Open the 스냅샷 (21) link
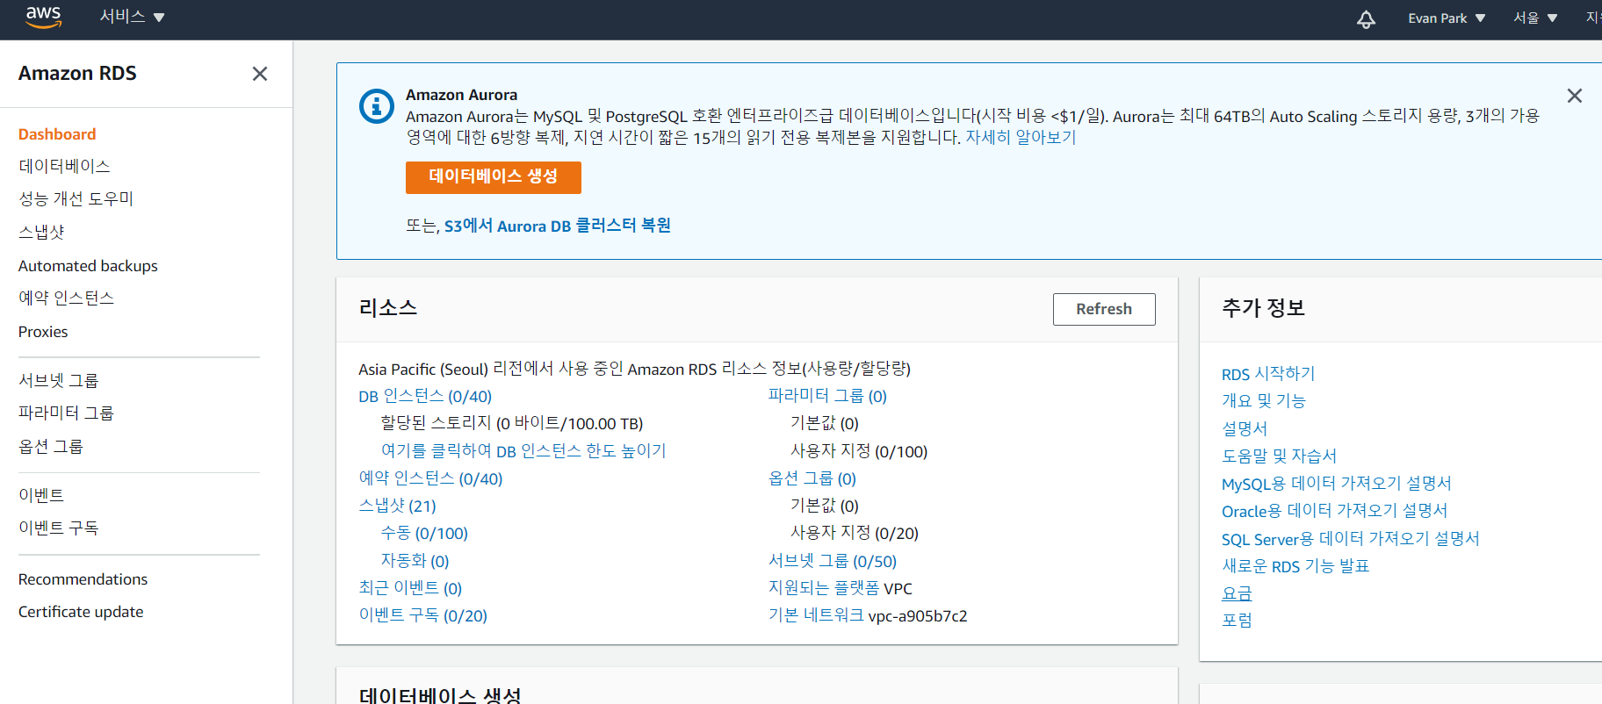1602x704 pixels. pos(397,506)
